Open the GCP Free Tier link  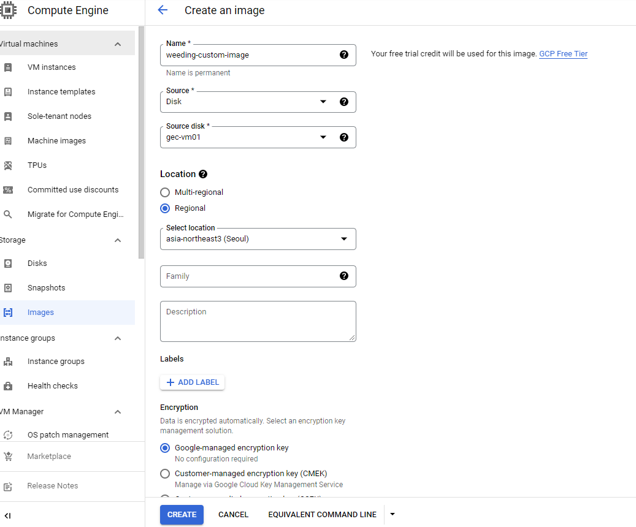[x=563, y=54]
